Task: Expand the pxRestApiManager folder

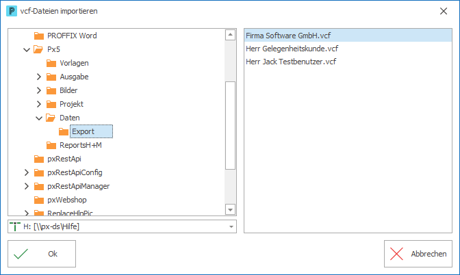Action: click(x=27, y=186)
